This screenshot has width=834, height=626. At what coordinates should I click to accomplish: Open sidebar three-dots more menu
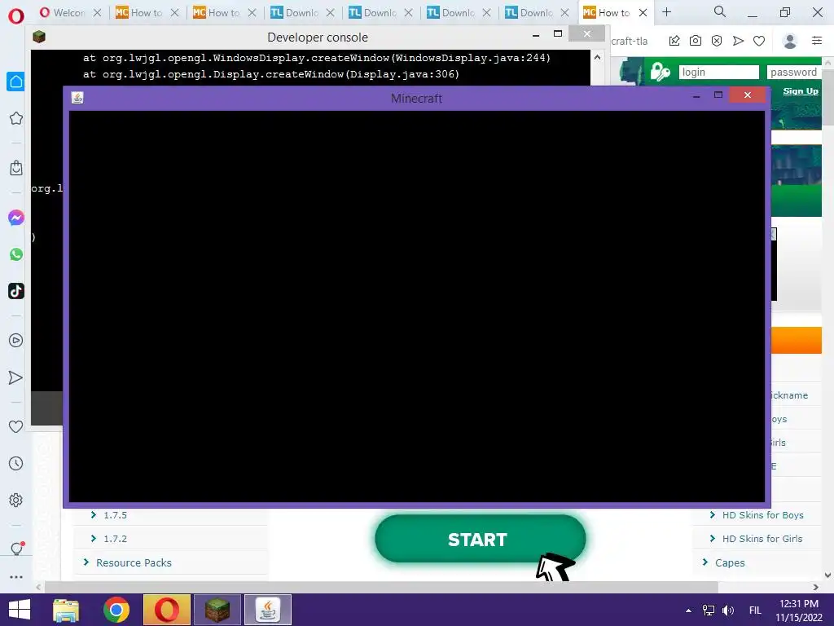pos(16,577)
